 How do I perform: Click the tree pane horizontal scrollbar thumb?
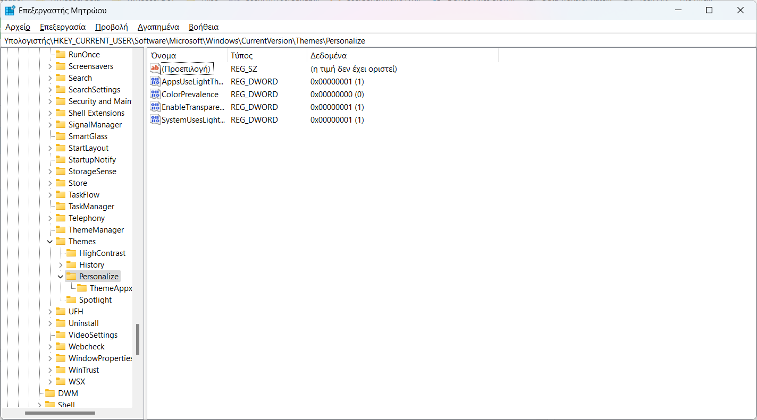[60, 413]
